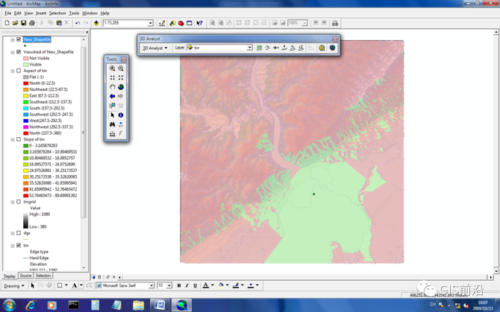Open the Layer dropdown showing tin
Image resolution: width=500 pixels, height=312 pixels.
click(x=250, y=48)
